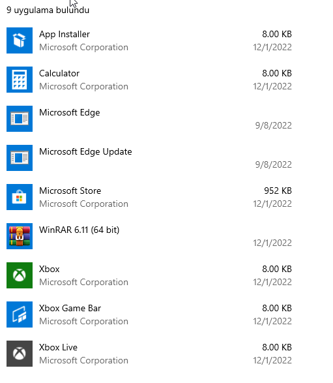333x383 pixels.
Task: Click the Microsoft Store shopping bag icon
Action: pos(20,197)
